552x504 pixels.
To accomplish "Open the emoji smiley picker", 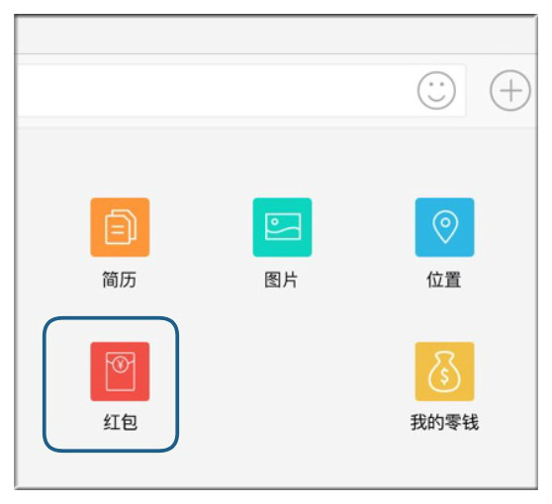I will coord(436,90).
